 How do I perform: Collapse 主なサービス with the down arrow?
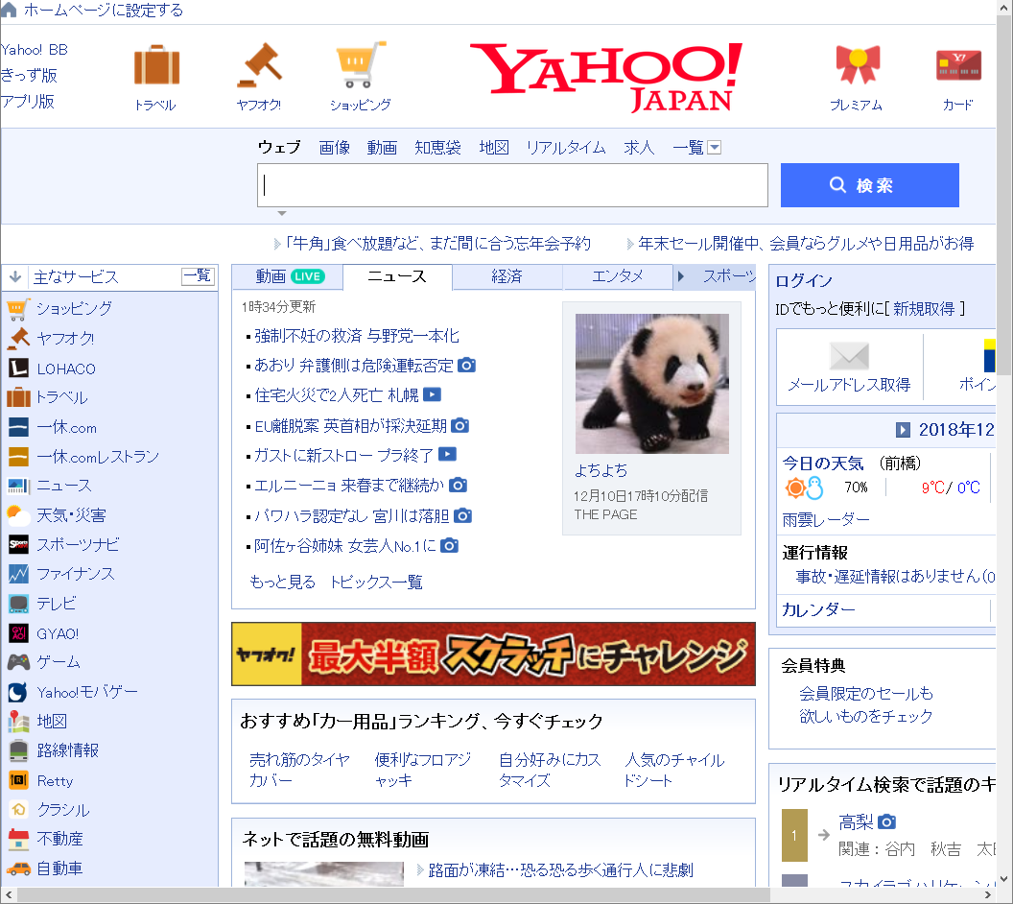coord(15,277)
